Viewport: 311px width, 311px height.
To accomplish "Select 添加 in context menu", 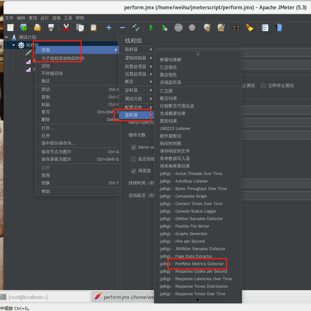I will (x=77, y=50).
